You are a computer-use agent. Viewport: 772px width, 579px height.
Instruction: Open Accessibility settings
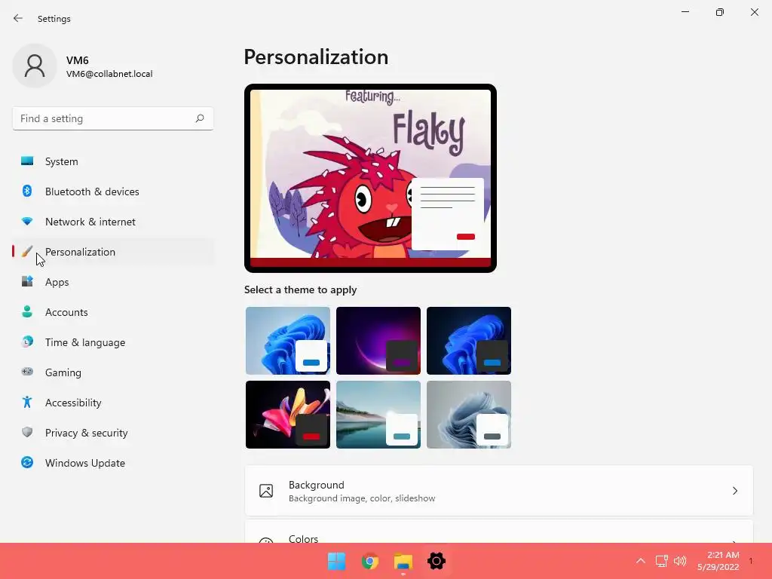[x=113, y=403]
